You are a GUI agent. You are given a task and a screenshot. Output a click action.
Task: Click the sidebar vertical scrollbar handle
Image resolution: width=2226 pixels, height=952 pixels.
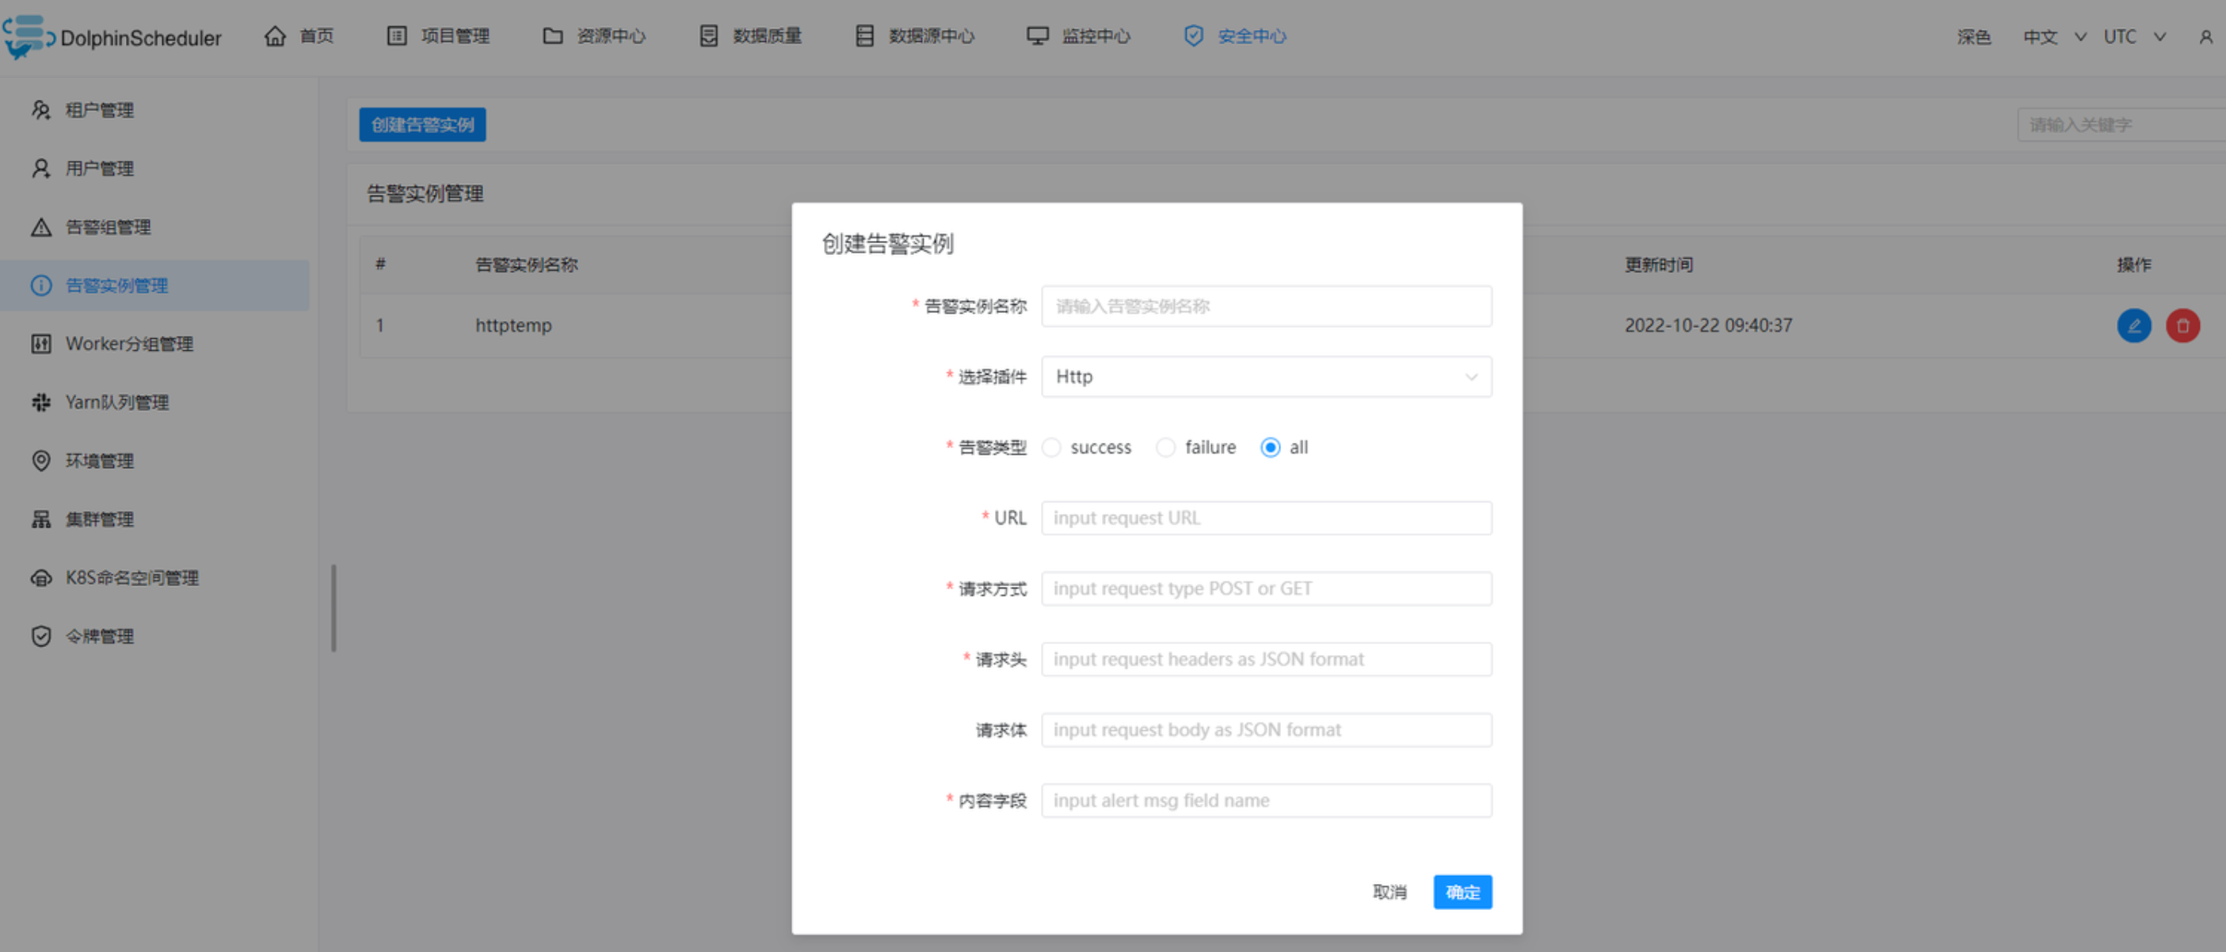click(334, 607)
